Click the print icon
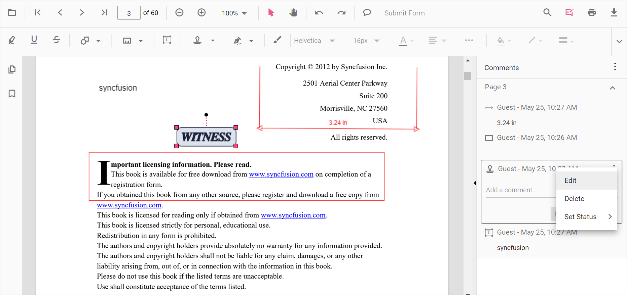 pos(592,13)
